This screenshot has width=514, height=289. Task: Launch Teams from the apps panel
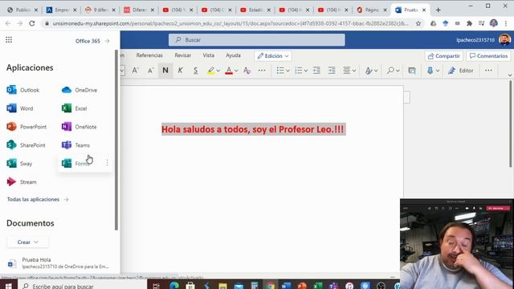tap(75, 144)
